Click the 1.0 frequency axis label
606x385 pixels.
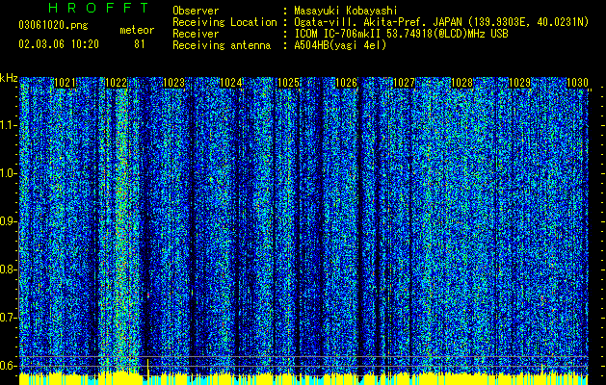pos(8,173)
